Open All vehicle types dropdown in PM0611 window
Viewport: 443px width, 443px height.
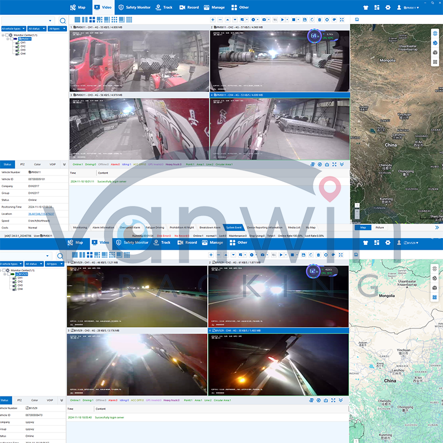[x=13, y=29]
